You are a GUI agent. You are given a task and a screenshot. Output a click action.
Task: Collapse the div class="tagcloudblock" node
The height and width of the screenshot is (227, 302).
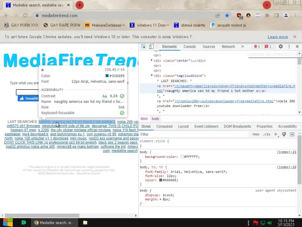(152, 75)
